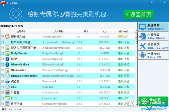Click the Bluetooth icon for OPP
169x112 pixels.
(x=7, y=59)
